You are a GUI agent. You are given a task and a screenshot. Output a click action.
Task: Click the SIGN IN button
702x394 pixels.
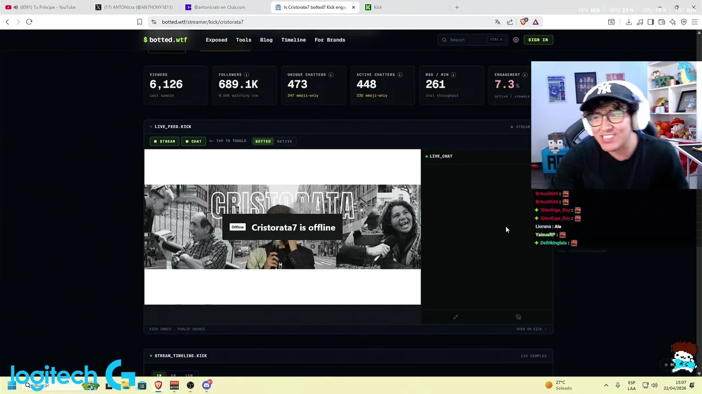coord(538,40)
